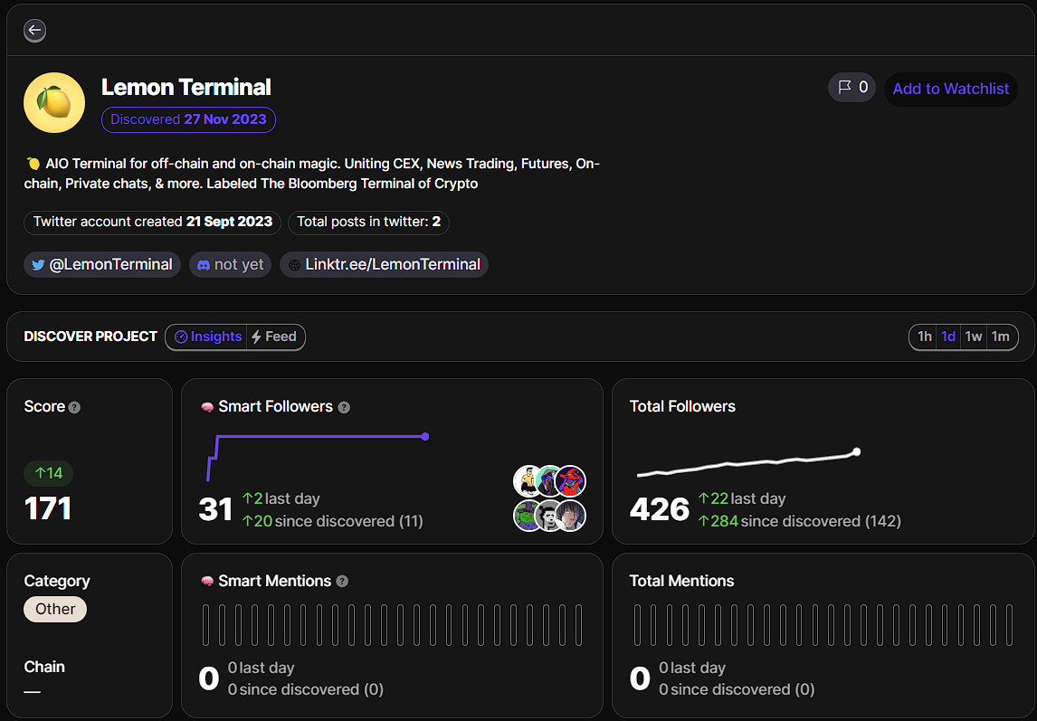1037x721 pixels.
Task: Select the 1m time range
Action: (x=1001, y=337)
